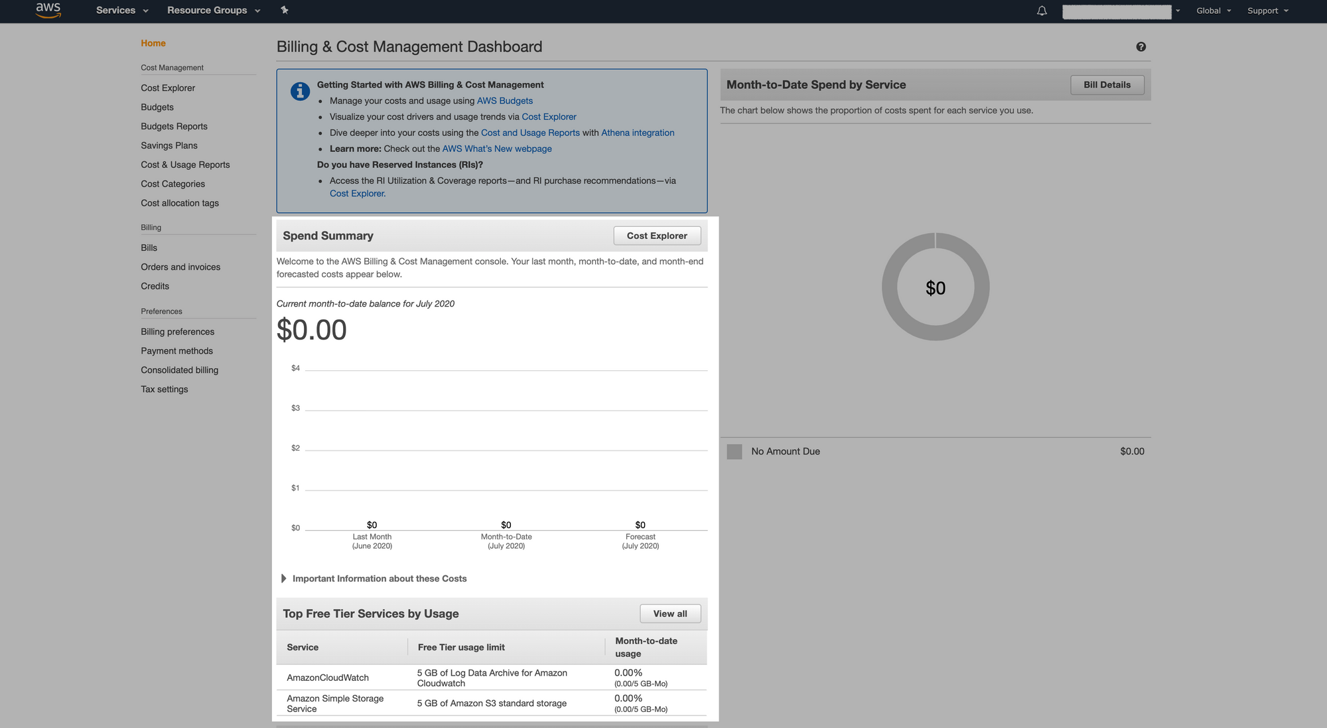The height and width of the screenshot is (728, 1327).
Task: Open Billing preferences
Action: (177, 332)
